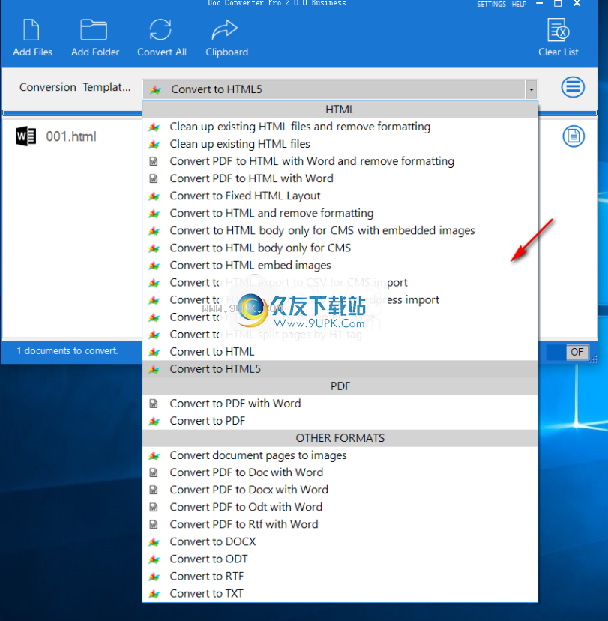
Task: Pick 'Convert to HTML body only for CMS'
Action: pyautogui.click(x=340, y=248)
